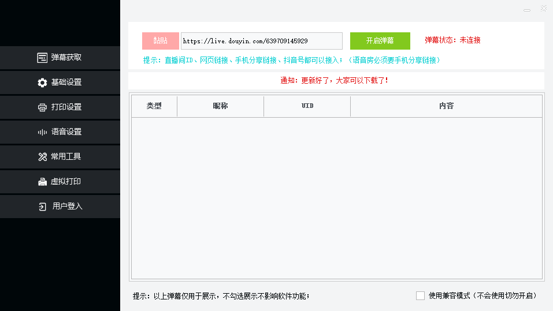The width and height of the screenshot is (553, 311).
Task: Click the sound wave icon for 语音设置
Action: click(42, 132)
